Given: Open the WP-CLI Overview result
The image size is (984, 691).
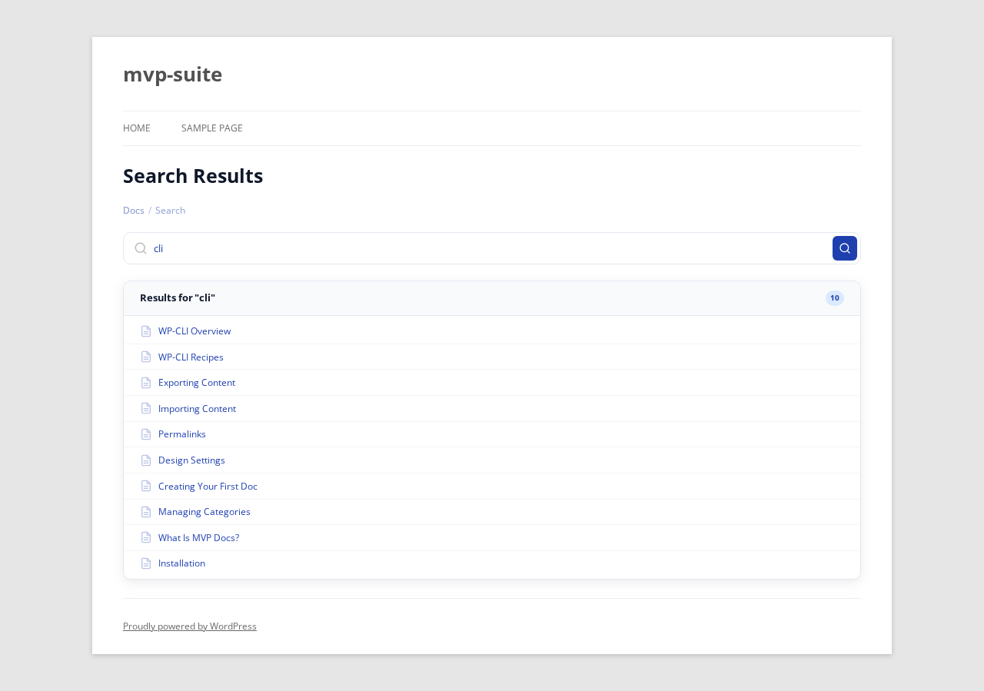Looking at the screenshot, I should (x=194, y=331).
